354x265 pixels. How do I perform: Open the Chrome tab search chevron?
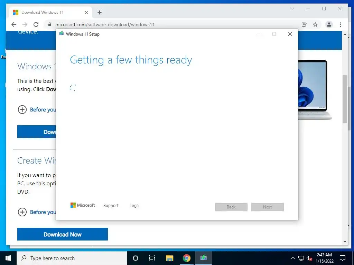click(x=292, y=9)
